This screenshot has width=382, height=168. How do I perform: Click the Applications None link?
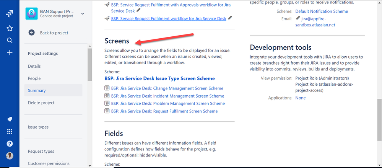(x=301, y=98)
